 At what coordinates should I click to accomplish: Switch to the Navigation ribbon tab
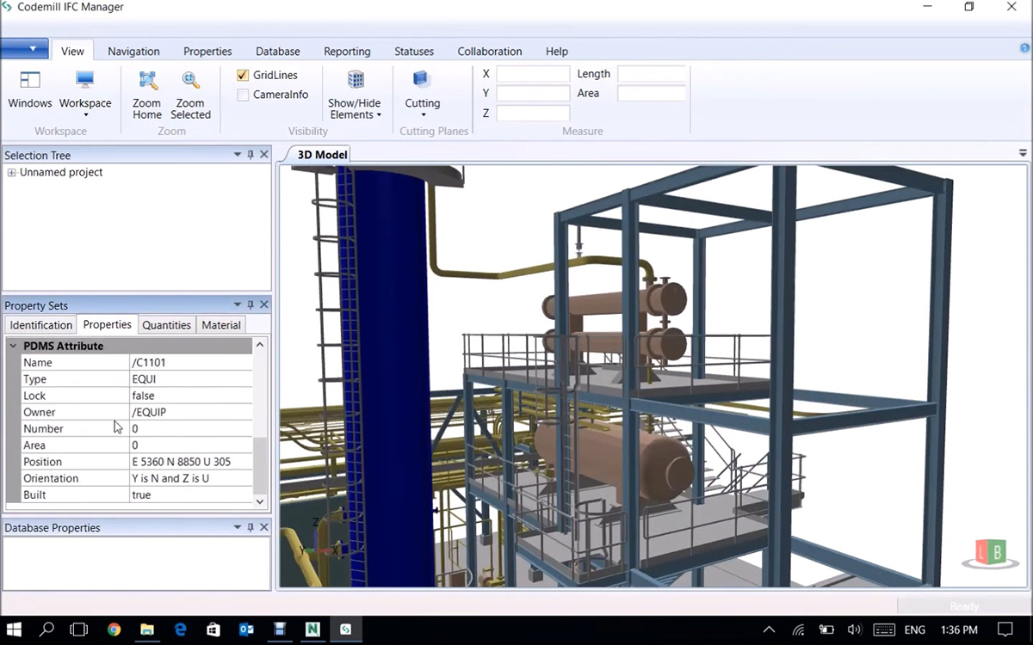tap(133, 52)
